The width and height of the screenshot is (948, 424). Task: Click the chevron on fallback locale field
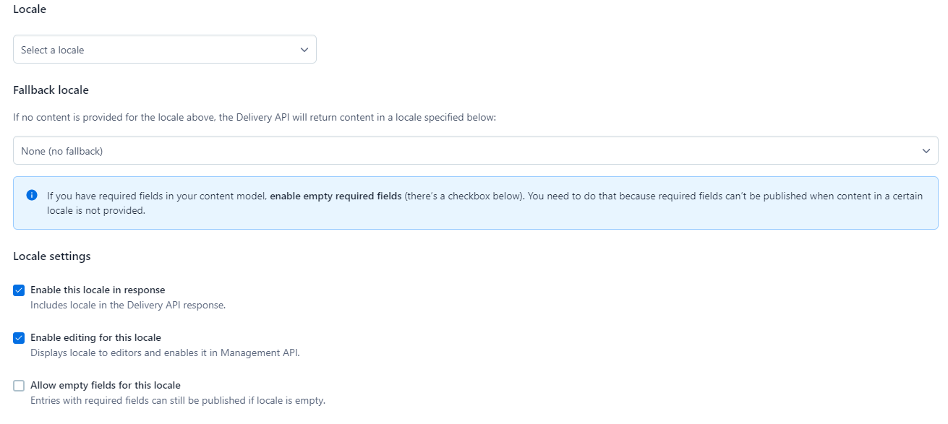(926, 151)
